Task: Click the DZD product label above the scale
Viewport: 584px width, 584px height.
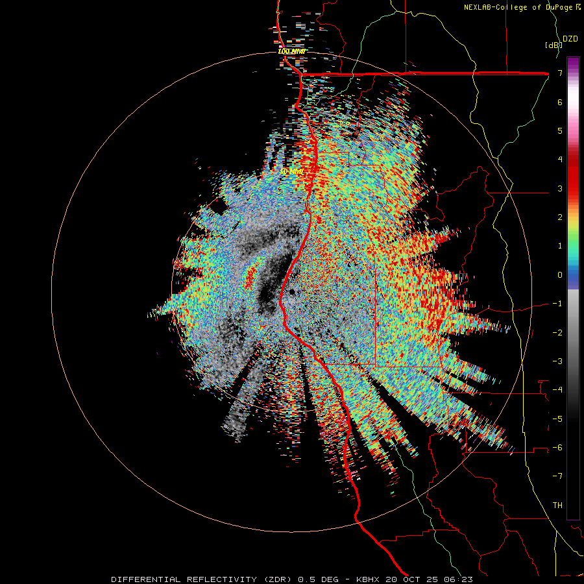Action: pos(570,39)
